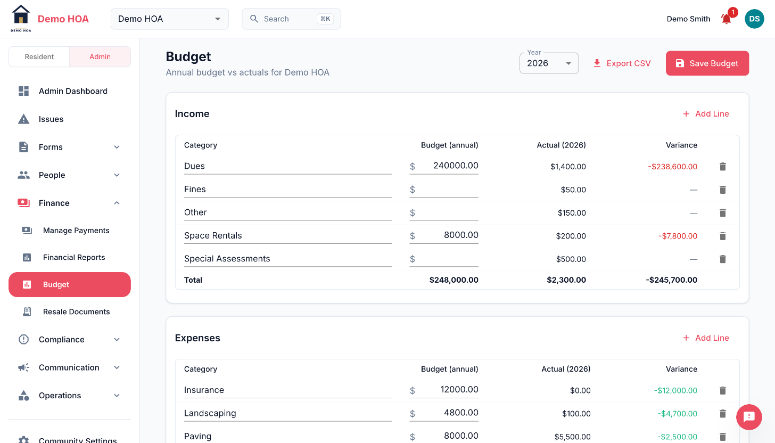
Task: Delete the Landscaping expense line
Action: [723, 414]
